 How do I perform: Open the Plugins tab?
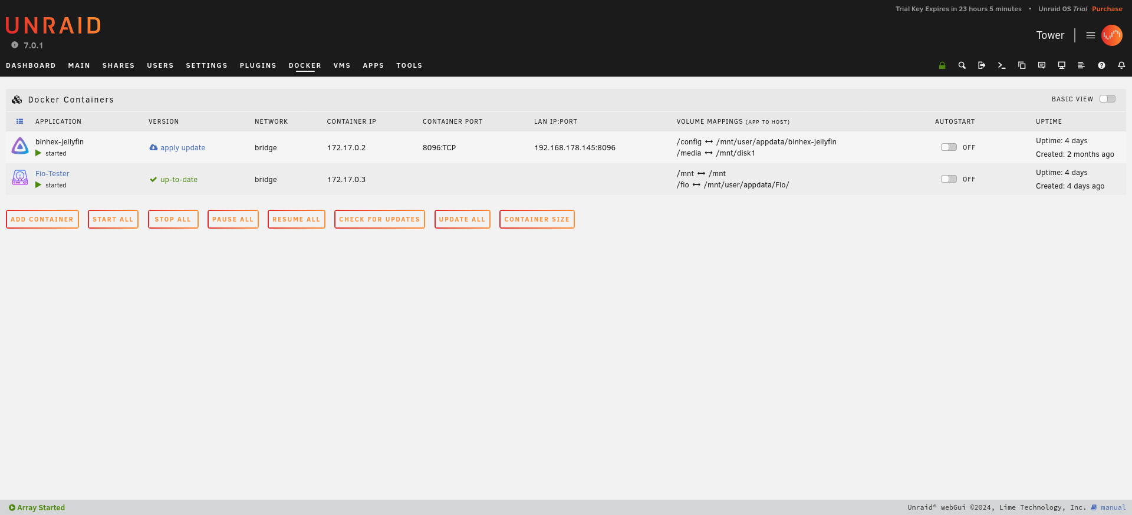258,65
